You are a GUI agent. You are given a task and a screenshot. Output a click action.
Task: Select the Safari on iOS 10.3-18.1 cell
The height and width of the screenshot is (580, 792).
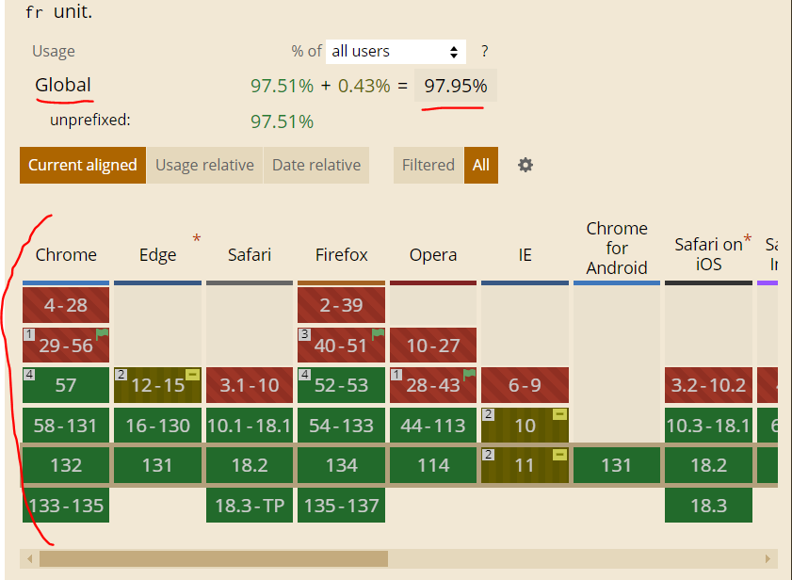coord(709,426)
